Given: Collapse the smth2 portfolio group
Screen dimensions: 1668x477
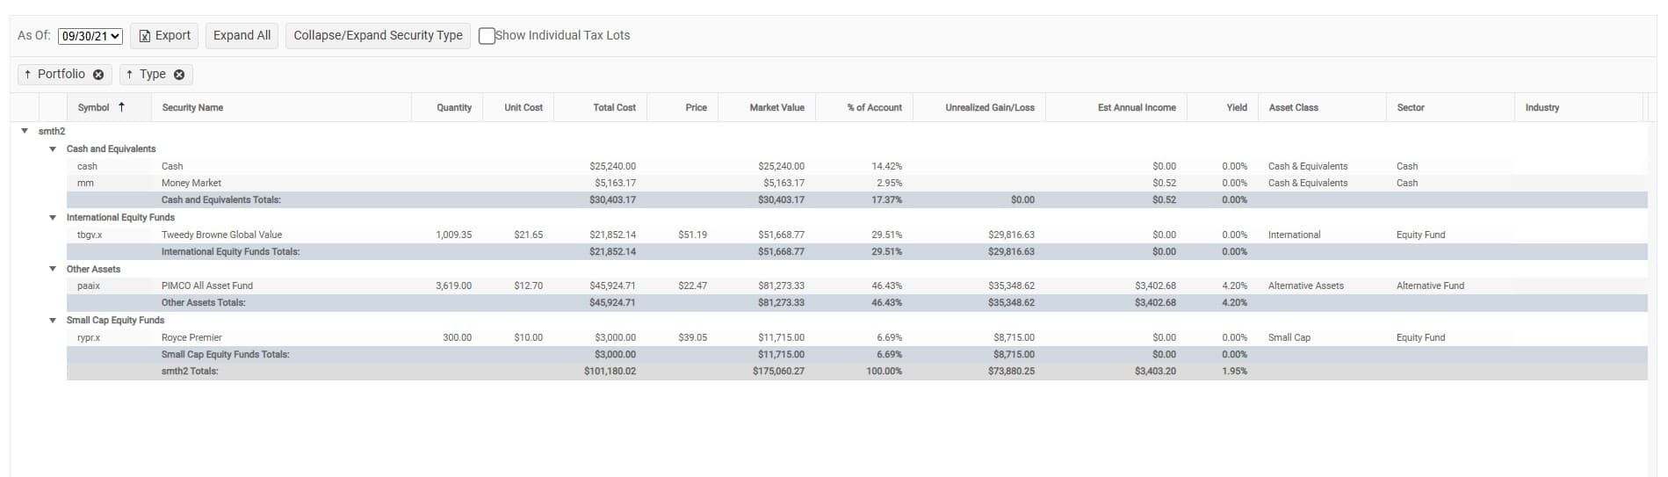Looking at the screenshot, I should click(25, 131).
